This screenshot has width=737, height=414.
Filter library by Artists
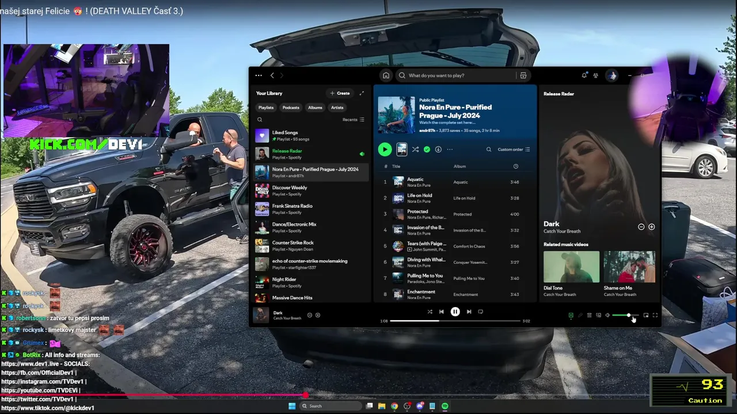[337, 108]
